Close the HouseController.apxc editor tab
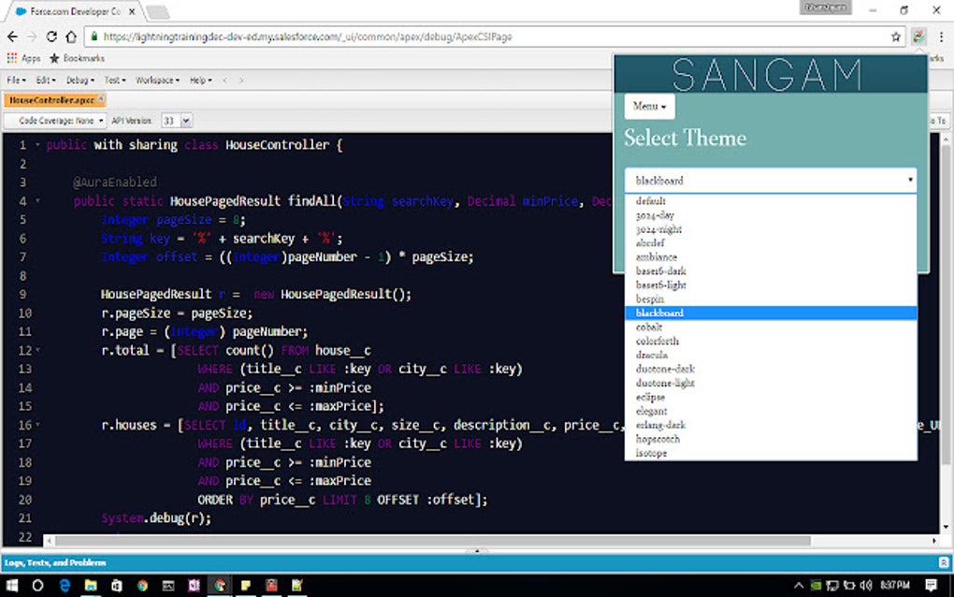This screenshot has width=954, height=597. [x=102, y=99]
